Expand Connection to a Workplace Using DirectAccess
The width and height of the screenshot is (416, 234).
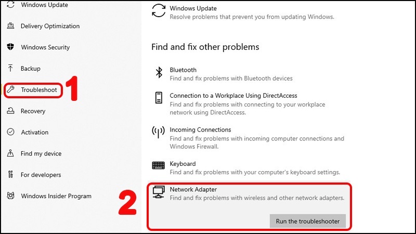coord(233,96)
